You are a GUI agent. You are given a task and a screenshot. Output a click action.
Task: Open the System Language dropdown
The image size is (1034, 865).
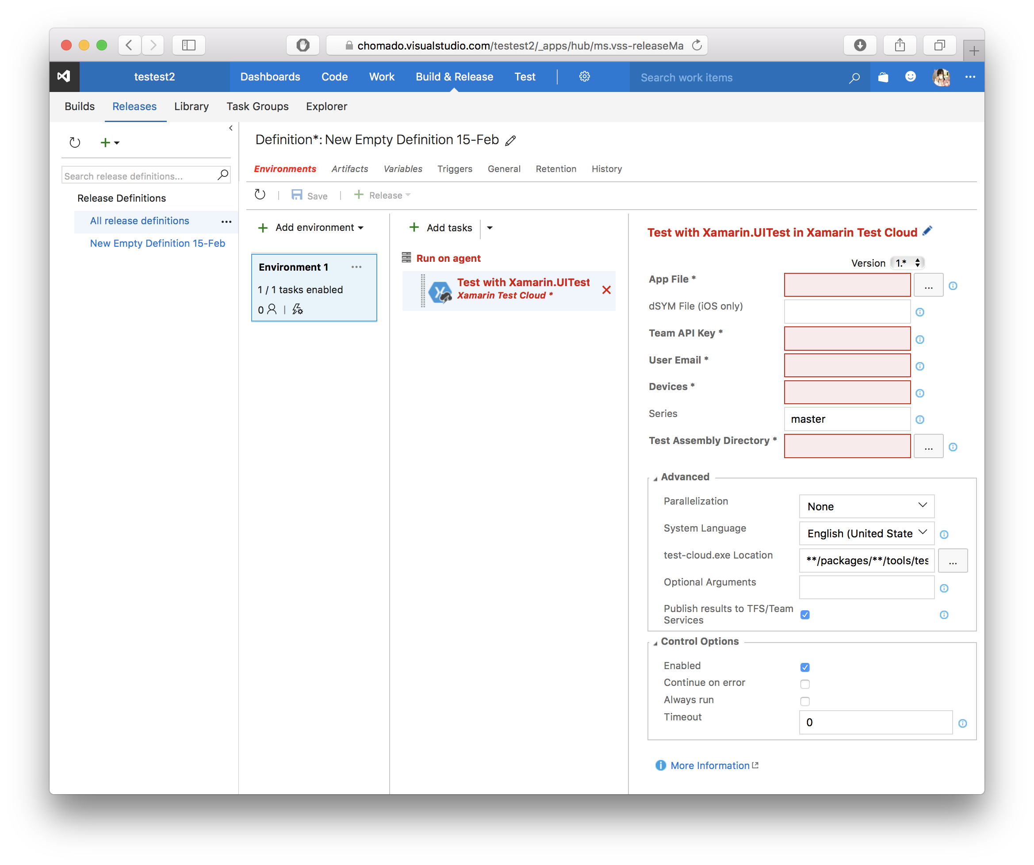click(x=866, y=533)
